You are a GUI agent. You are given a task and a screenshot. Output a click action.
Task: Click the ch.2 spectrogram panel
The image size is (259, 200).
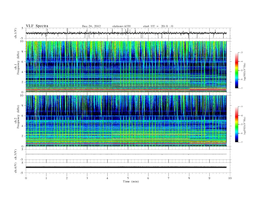pos(126,121)
